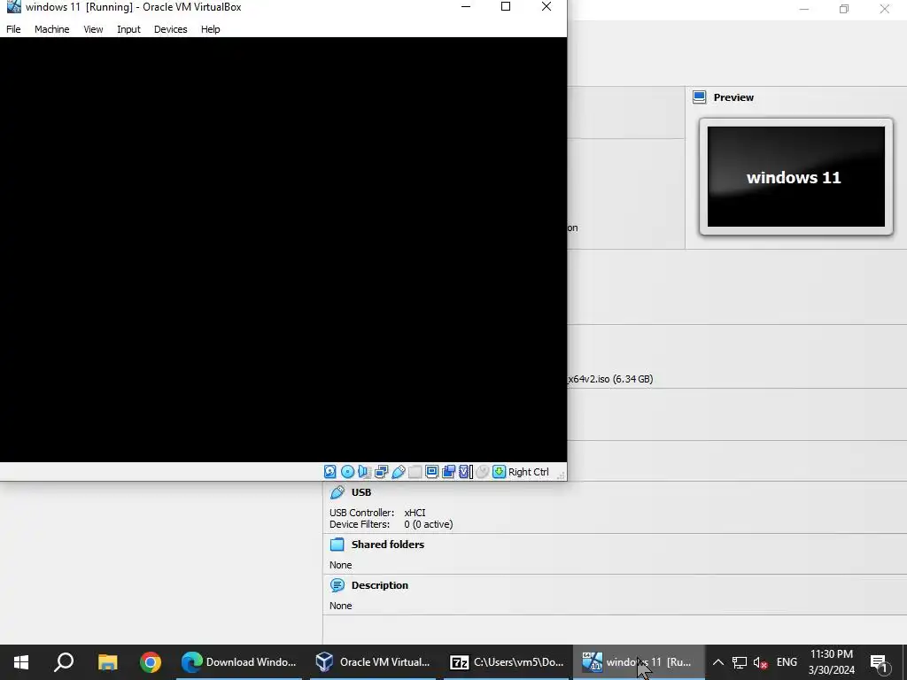Maximize the windows 11 VM window
Screen dimensions: 907x680
point(506,6)
